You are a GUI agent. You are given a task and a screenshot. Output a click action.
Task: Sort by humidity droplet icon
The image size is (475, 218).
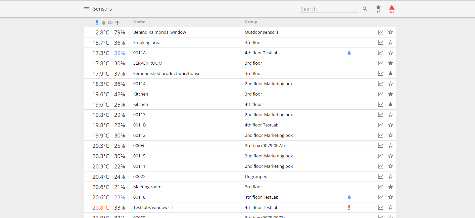pyautogui.click(x=104, y=23)
